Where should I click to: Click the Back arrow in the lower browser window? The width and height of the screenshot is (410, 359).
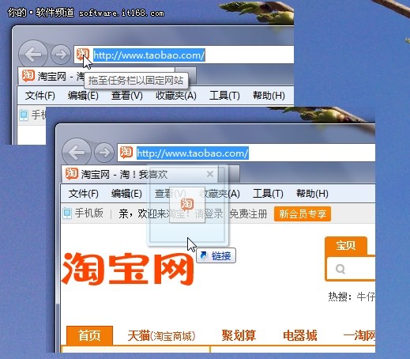click(77, 153)
